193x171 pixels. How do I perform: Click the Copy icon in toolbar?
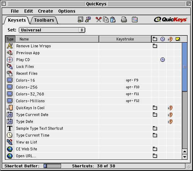106,20
